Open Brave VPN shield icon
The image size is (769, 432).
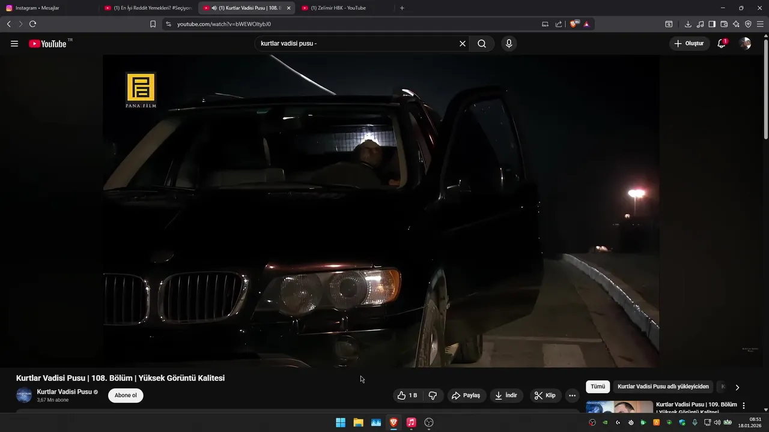[x=748, y=24]
